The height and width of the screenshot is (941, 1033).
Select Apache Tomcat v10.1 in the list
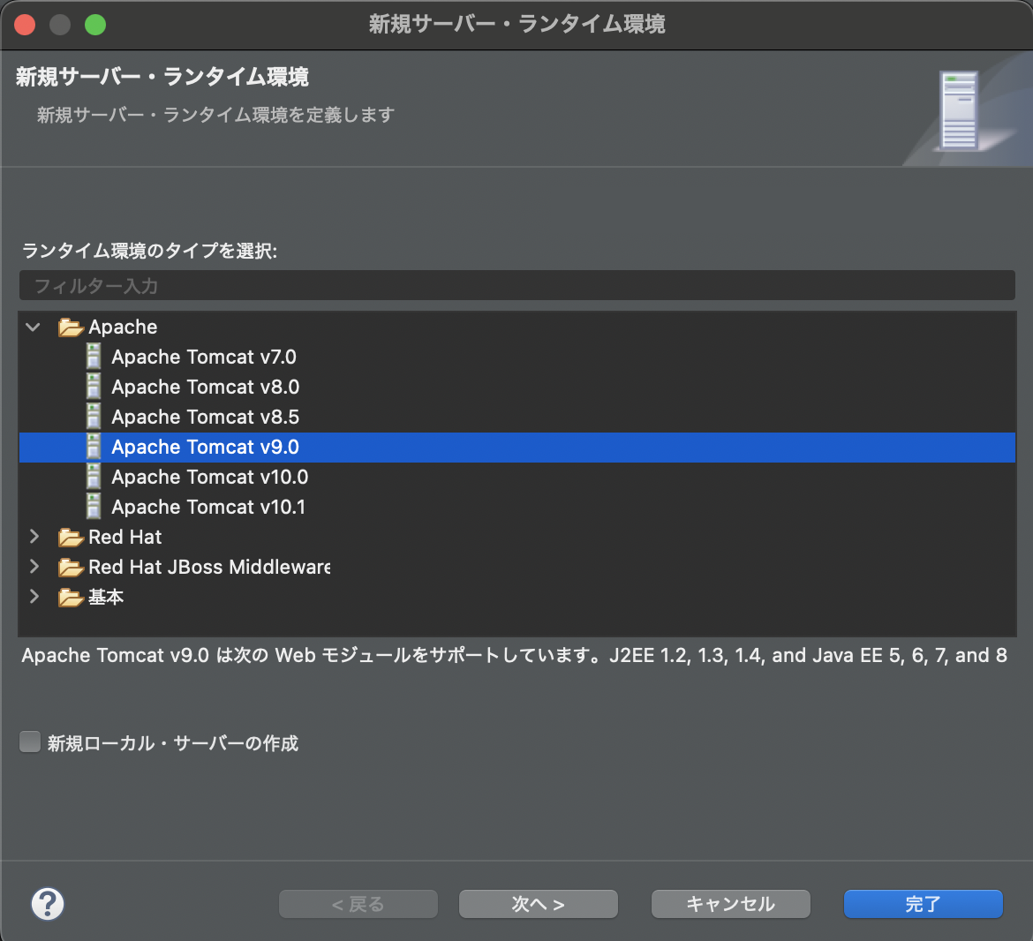point(208,507)
